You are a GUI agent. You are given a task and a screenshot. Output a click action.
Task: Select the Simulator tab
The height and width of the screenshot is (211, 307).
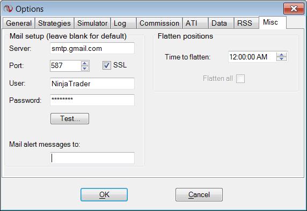click(92, 23)
